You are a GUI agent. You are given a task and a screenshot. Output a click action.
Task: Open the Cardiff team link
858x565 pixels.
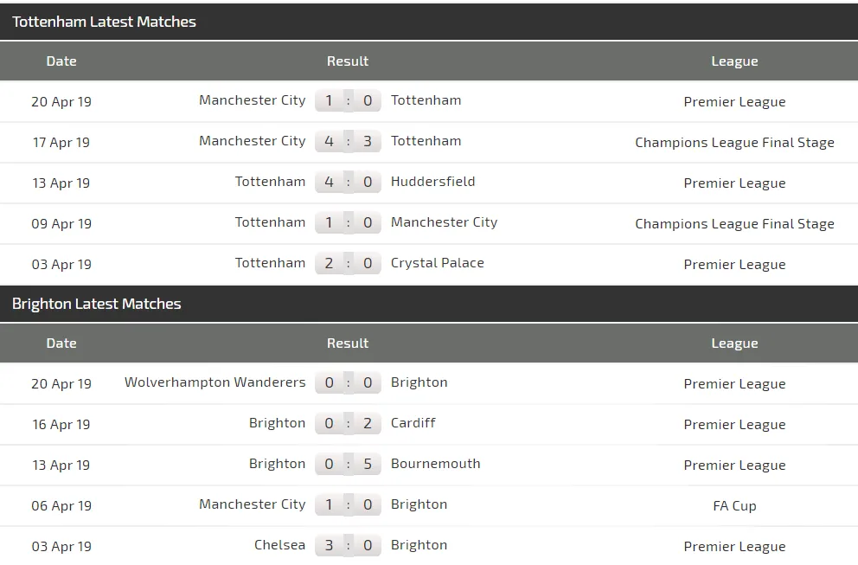(x=413, y=423)
